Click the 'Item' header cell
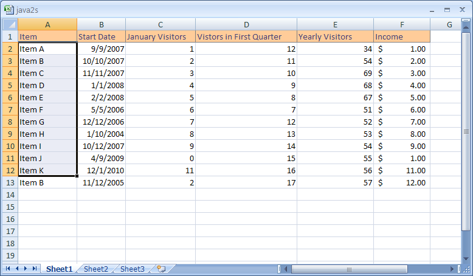The height and width of the screenshot is (276, 473). [47, 36]
